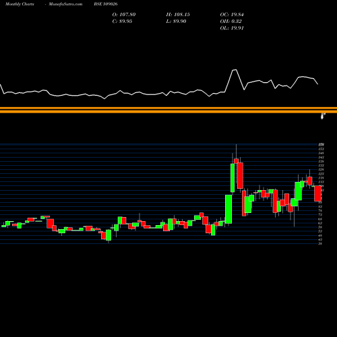Click the last red candle at chart's right end

pos(317,193)
